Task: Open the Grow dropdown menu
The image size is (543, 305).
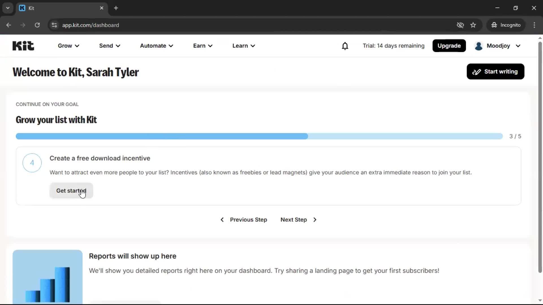Action: tap(68, 45)
